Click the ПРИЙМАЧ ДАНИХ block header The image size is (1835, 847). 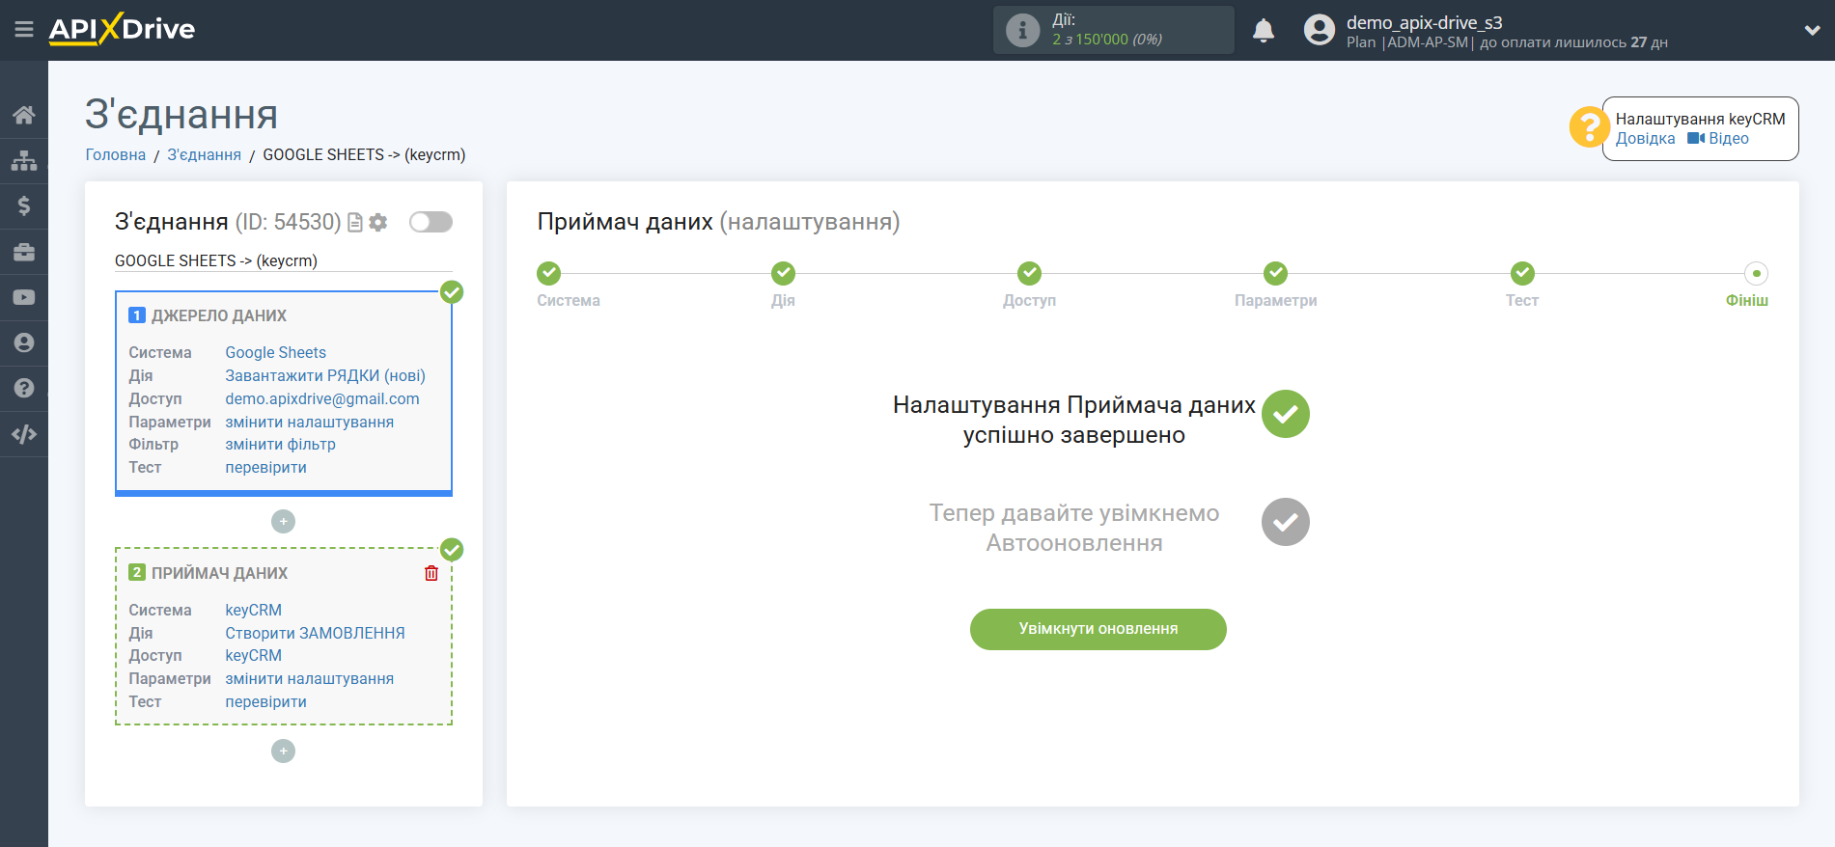tap(219, 573)
